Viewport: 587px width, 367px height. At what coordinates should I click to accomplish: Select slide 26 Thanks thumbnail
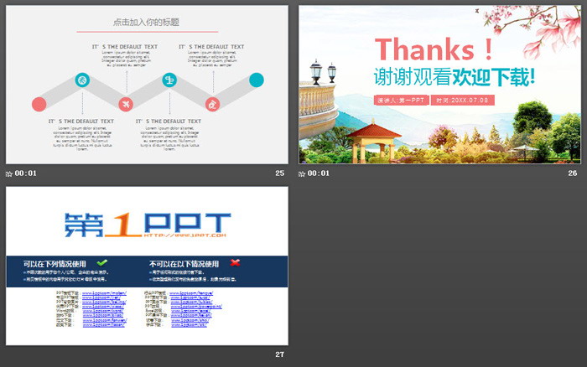point(439,84)
